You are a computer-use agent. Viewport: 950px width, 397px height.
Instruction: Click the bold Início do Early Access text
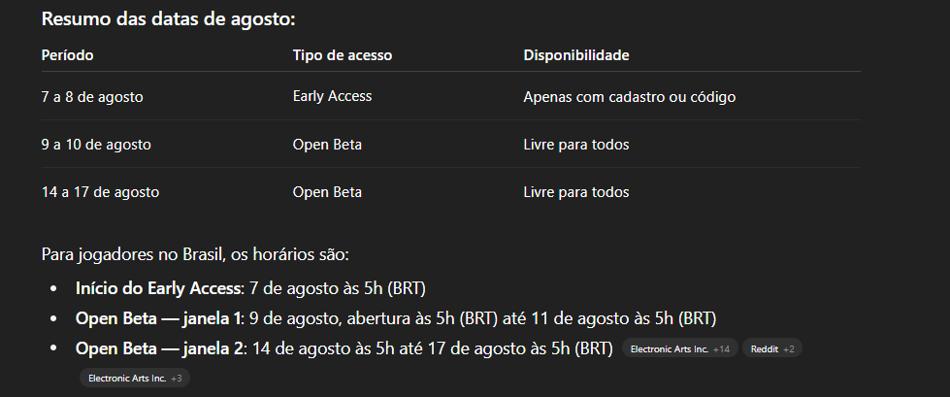(x=158, y=289)
